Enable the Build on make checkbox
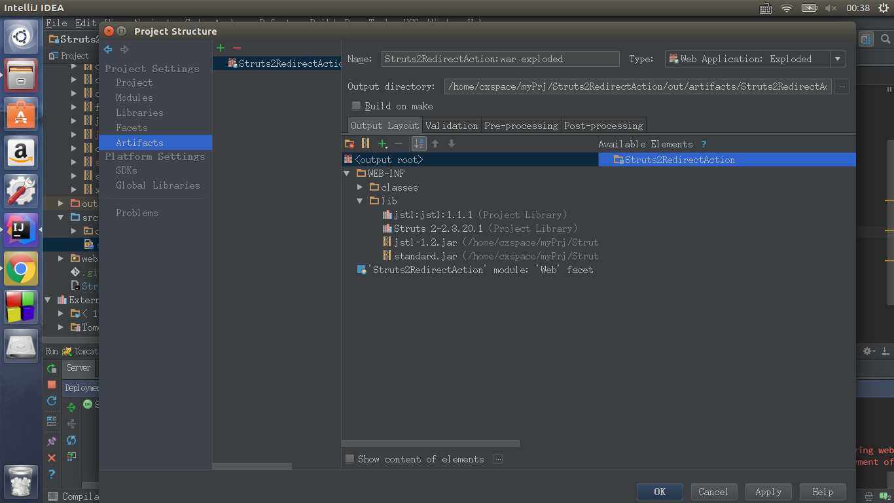 coord(356,105)
